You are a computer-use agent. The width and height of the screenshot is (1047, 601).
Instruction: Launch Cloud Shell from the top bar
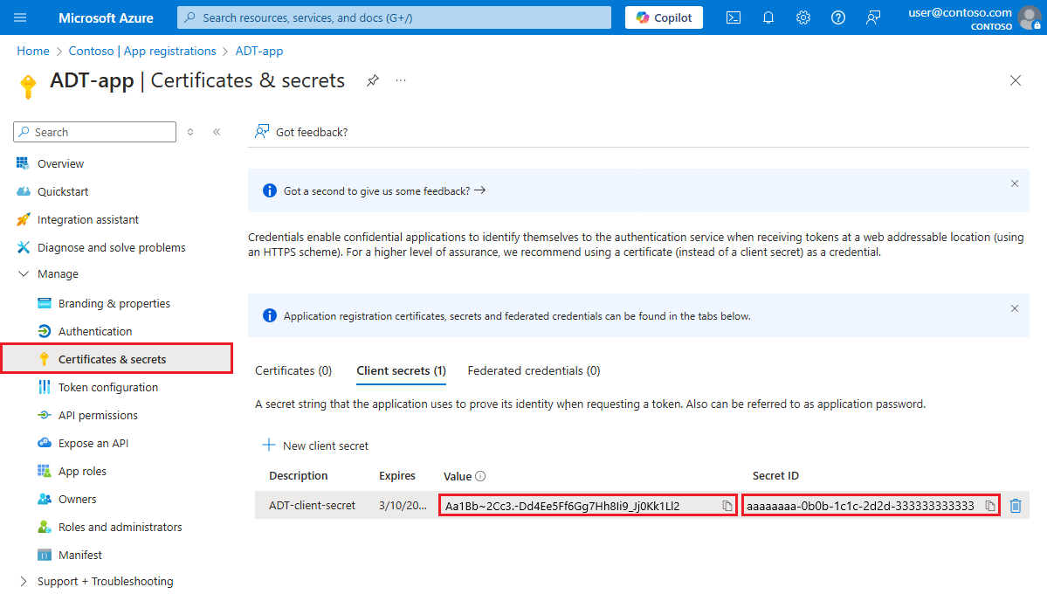(x=733, y=17)
